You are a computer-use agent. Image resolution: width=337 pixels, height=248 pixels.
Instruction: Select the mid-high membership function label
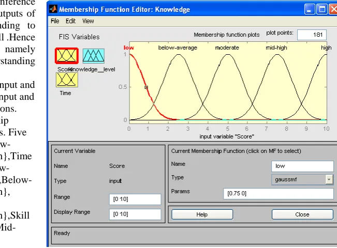coord(276,48)
